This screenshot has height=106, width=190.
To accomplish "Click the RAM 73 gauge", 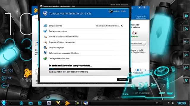I will click(6, 78).
